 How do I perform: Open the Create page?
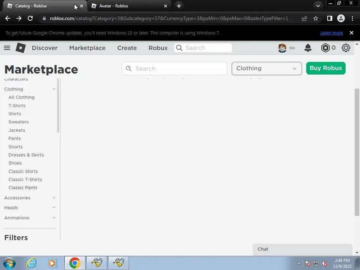[x=127, y=48]
